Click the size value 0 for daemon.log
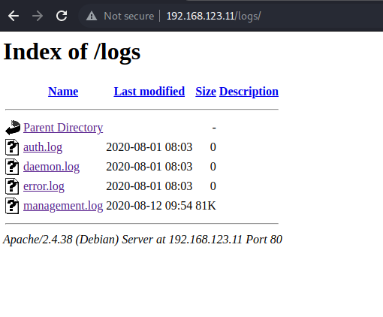Image resolution: width=383 pixels, height=317 pixels. click(213, 167)
